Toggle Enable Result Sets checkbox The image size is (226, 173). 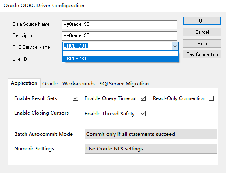pos(75,98)
